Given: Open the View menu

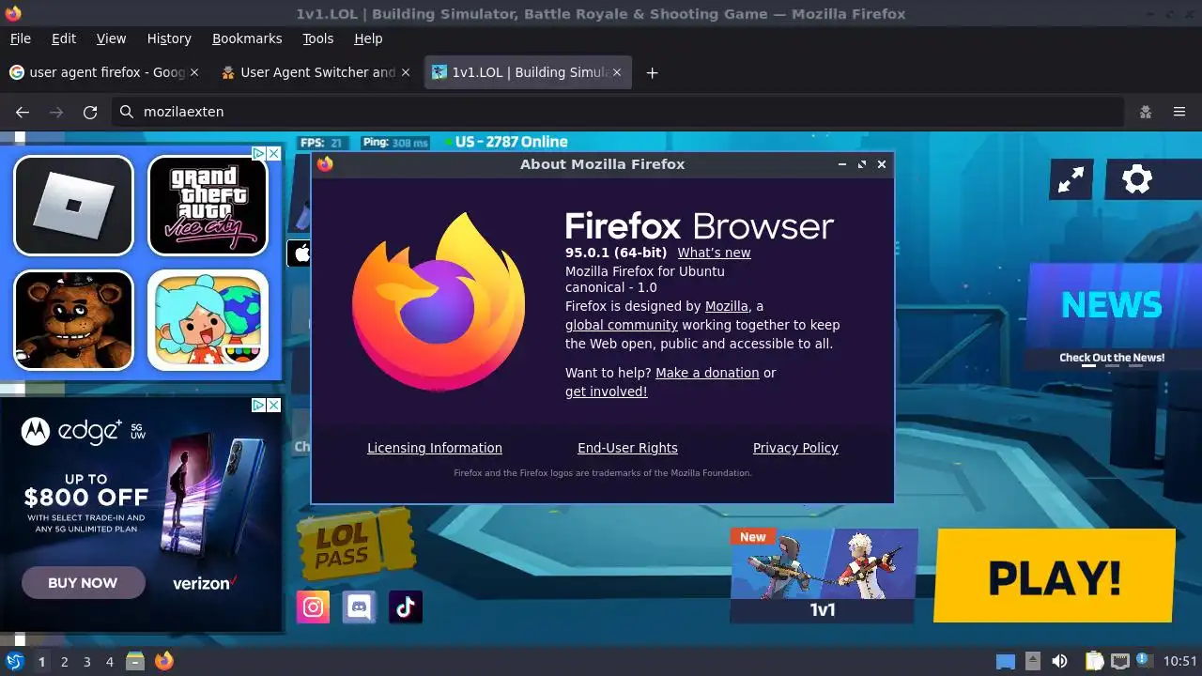Looking at the screenshot, I should (111, 38).
